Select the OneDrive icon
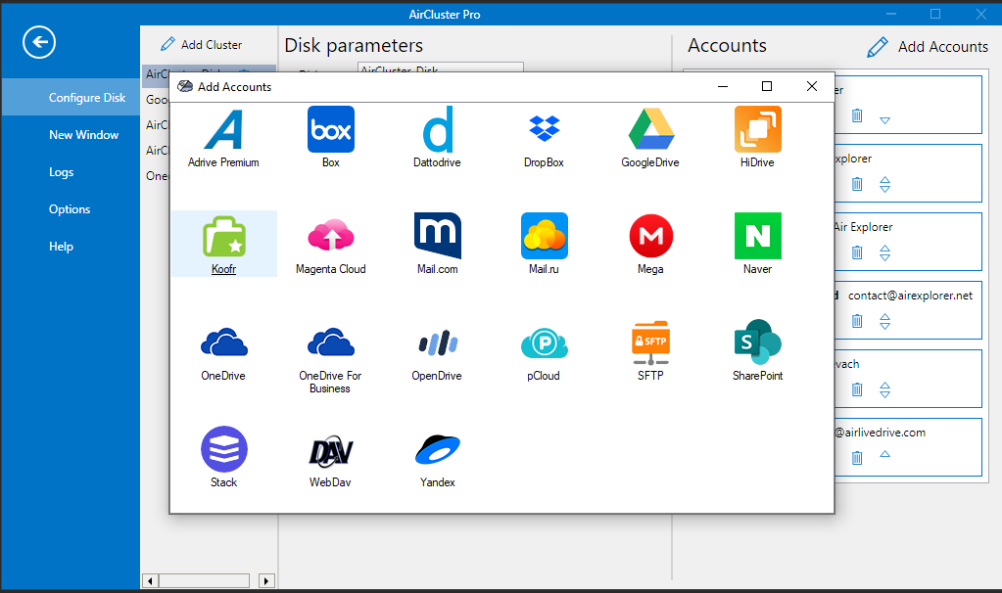This screenshot has width=1002, height=593. [x=223, y=342]
